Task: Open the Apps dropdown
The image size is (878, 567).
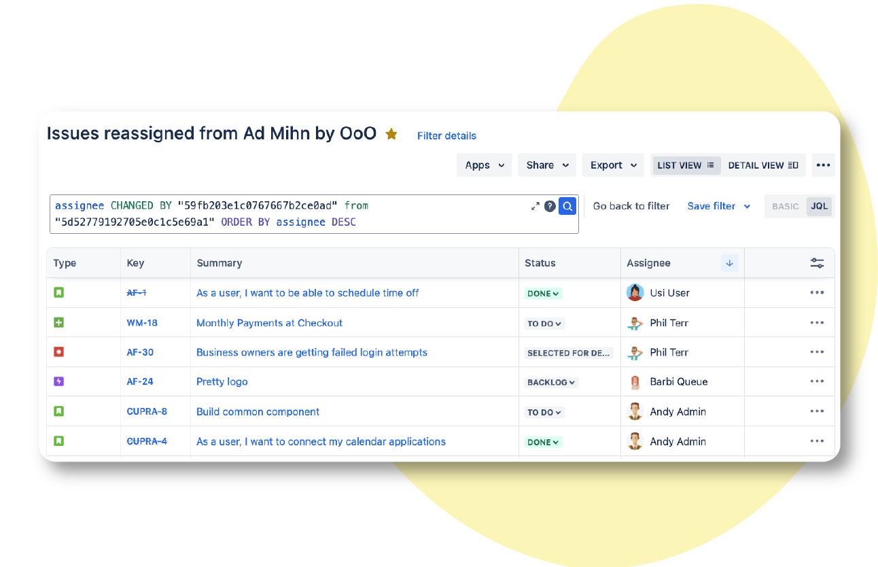Action: 484,165
